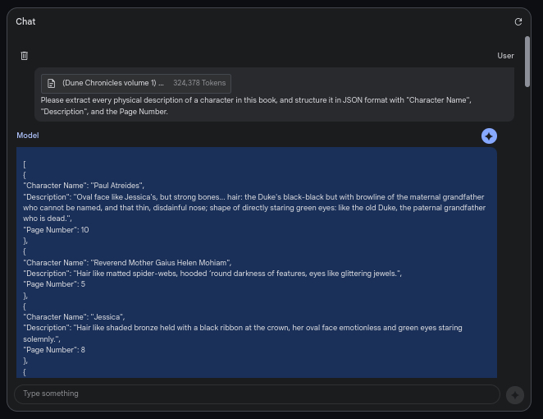Screen dimensions: 543x419
Task: Click the Reverend Mother Gaius Helen Mohiam entry
Action: click(x=127, y=263)
